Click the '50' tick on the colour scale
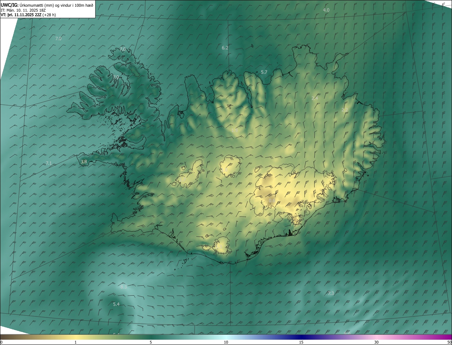 click(x=449, y=343)
